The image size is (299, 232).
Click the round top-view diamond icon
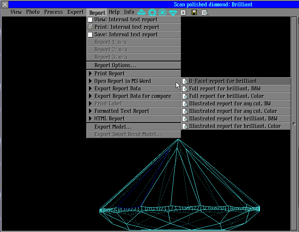(x=152, y=12)
